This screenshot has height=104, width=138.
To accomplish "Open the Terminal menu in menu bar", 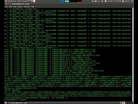I will [x=27, y=7].
